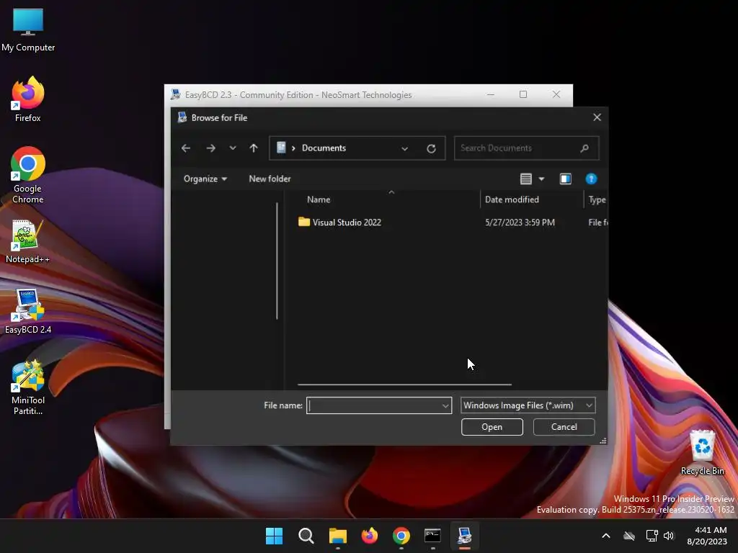Sort by the Date modified column
The height and width of the screenshot is (553, 738).
tap(512, 199)
